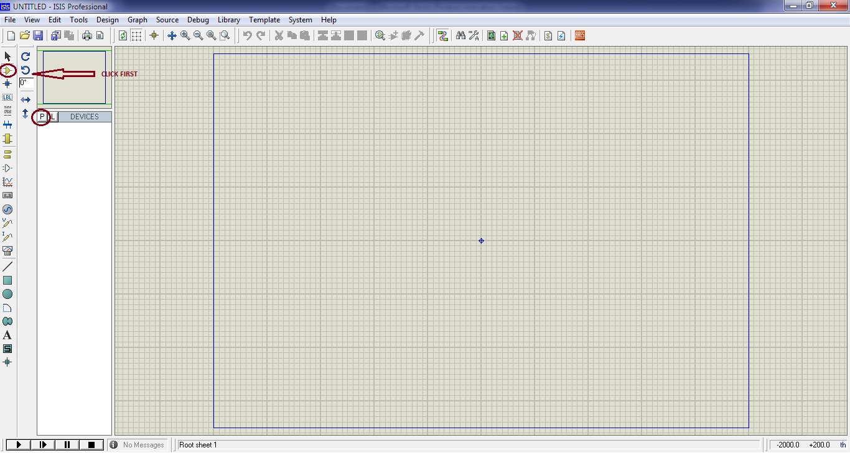Activate the Voltage Probe tool
Viewport: 850px width, 453px height.
click(7, 222)
